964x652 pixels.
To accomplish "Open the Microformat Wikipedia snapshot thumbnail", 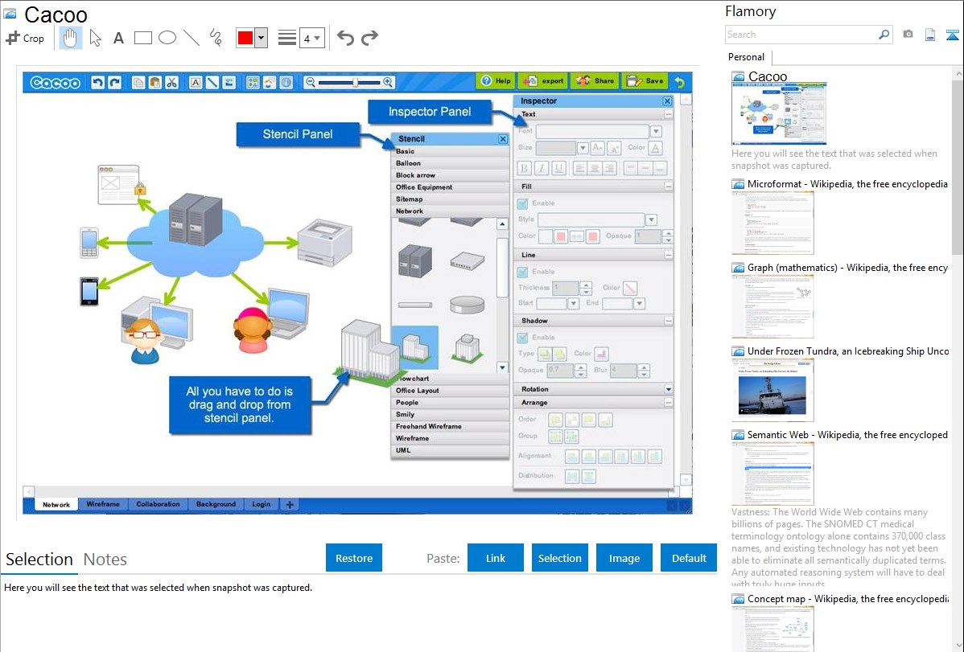I will pos(772,223).
